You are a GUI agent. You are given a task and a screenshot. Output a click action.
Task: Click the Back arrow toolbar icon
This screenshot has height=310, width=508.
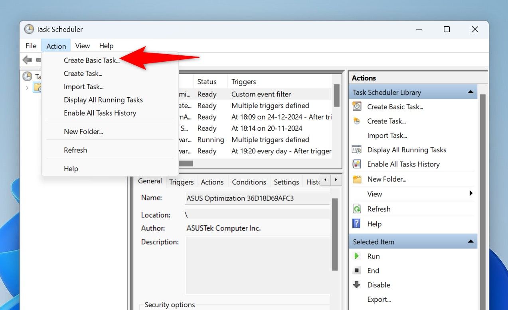click(27, 60)
